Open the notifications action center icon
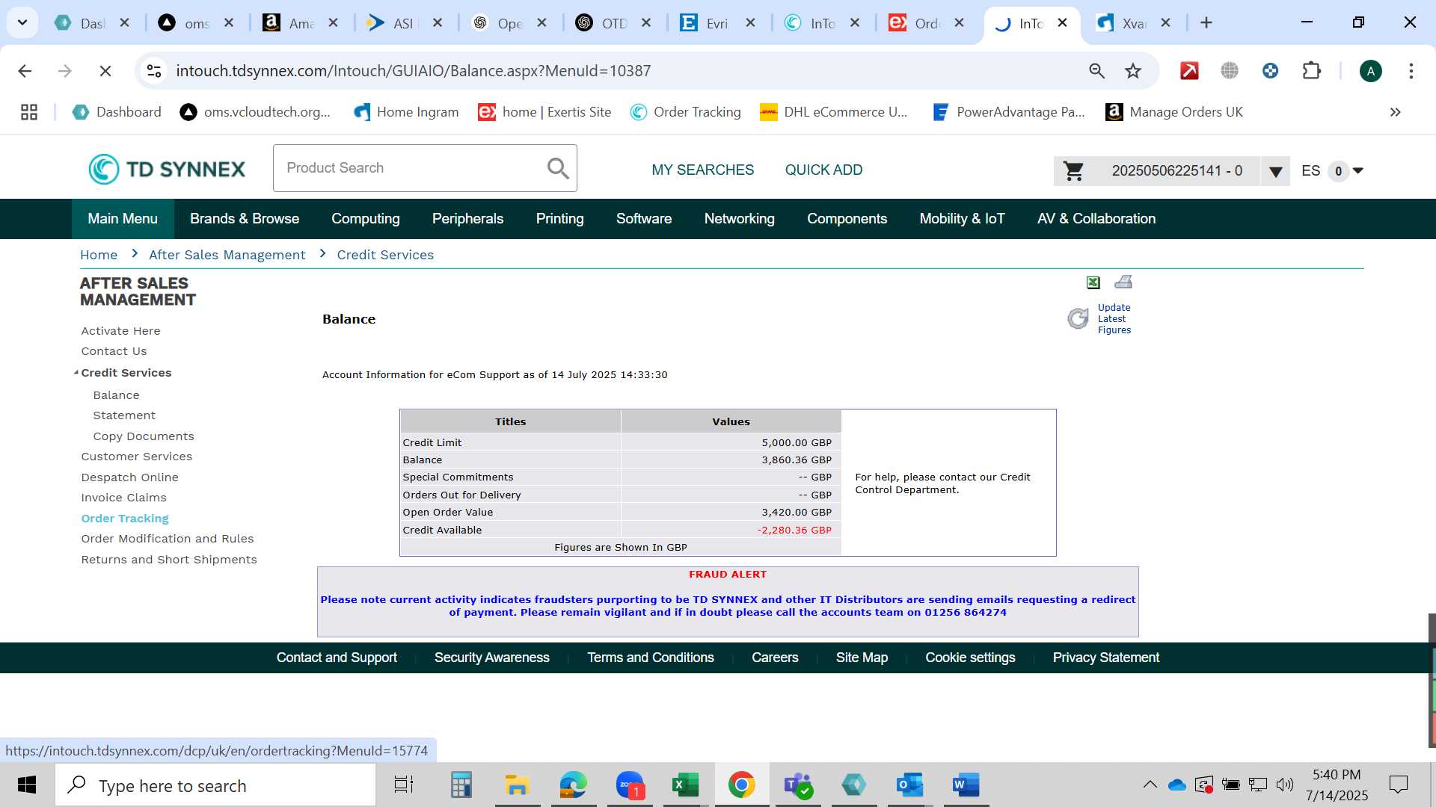Image resolution: width=1436 pixels, height=807 pixels. coord(1398,785)
